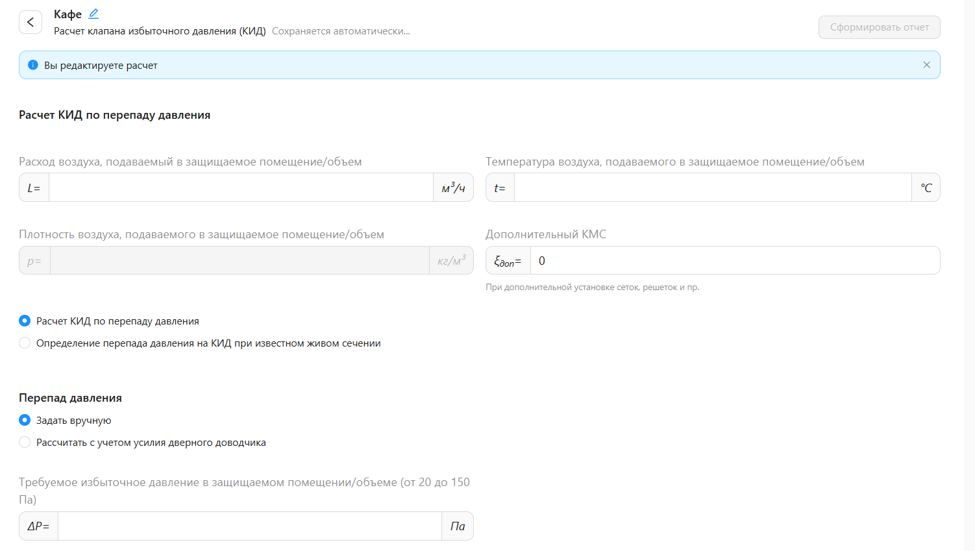Click the back arrow button
The height and width of the screenshot is (551, 975).
pos(31,22)
